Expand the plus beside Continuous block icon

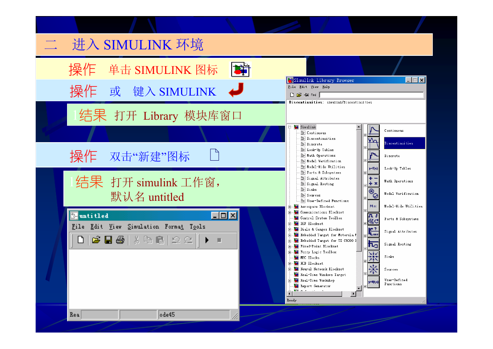(x=365, y=135)
